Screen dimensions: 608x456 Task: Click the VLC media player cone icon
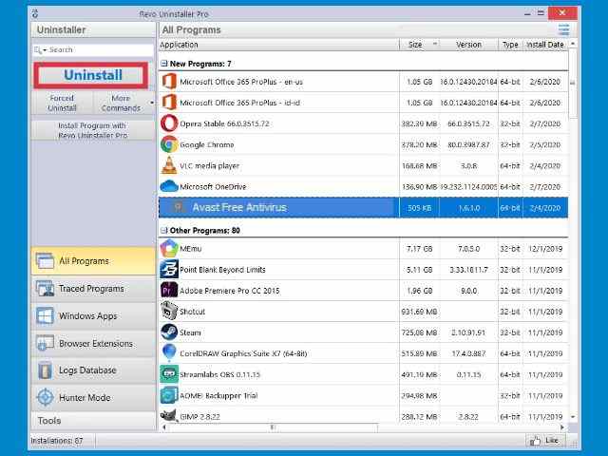click(169, 165)
